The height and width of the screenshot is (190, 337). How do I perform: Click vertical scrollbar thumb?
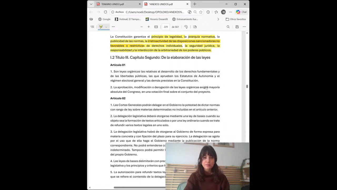point(247,87)
